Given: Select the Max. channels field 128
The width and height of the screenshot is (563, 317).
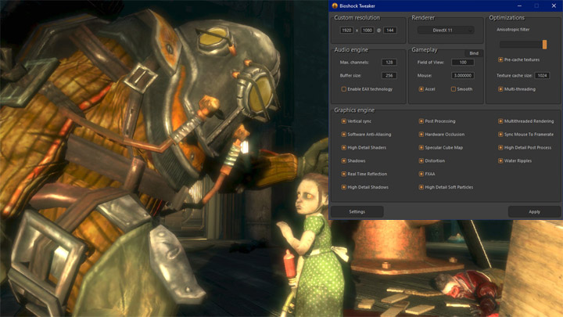Looking at the screenshot, I should click(x=389, y=62).
